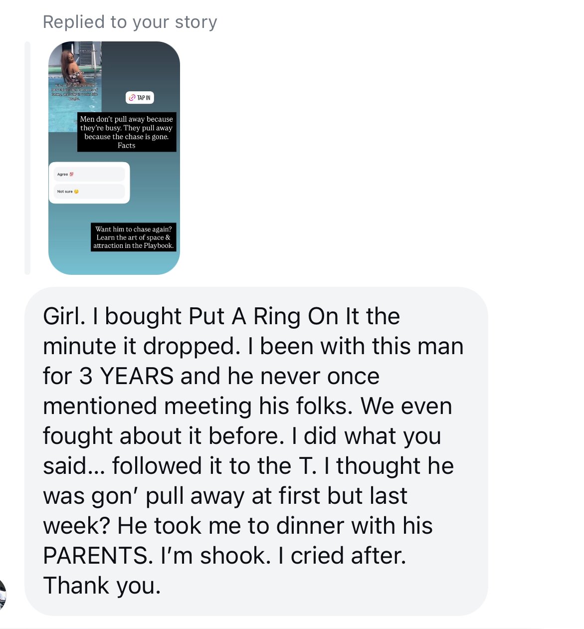584x629 pixels.
Task: Click the blue gradient bottom of story preview
Action: tap(114, 262)
